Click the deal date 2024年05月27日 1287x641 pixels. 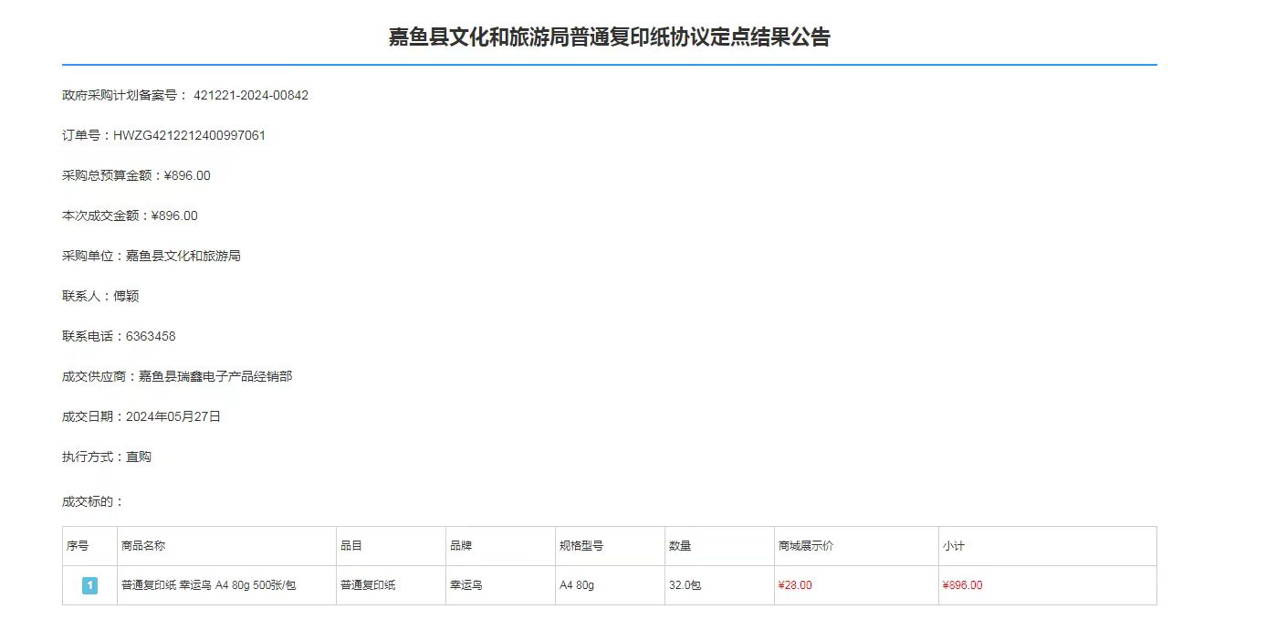tap(173, 416)
